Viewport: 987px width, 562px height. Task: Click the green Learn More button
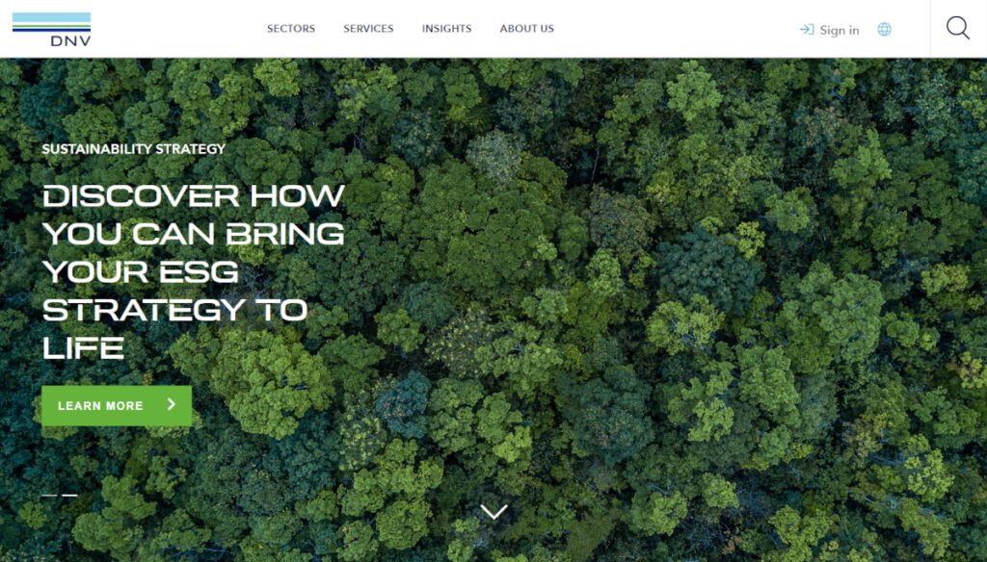117,405
